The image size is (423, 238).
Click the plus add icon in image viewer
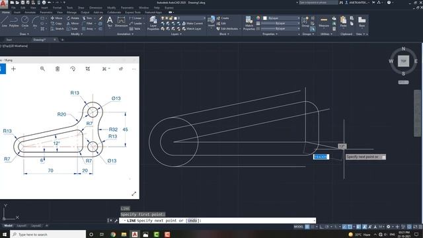(x=13, y=69)
